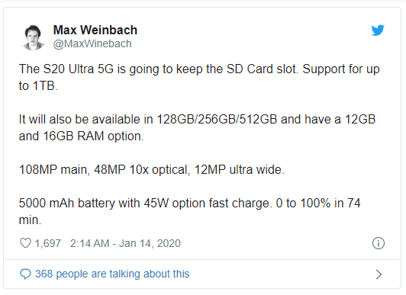Click the Jan 14, 2020 date
The width and height of the screenshot is (406, 295).
tap(150, 243)
